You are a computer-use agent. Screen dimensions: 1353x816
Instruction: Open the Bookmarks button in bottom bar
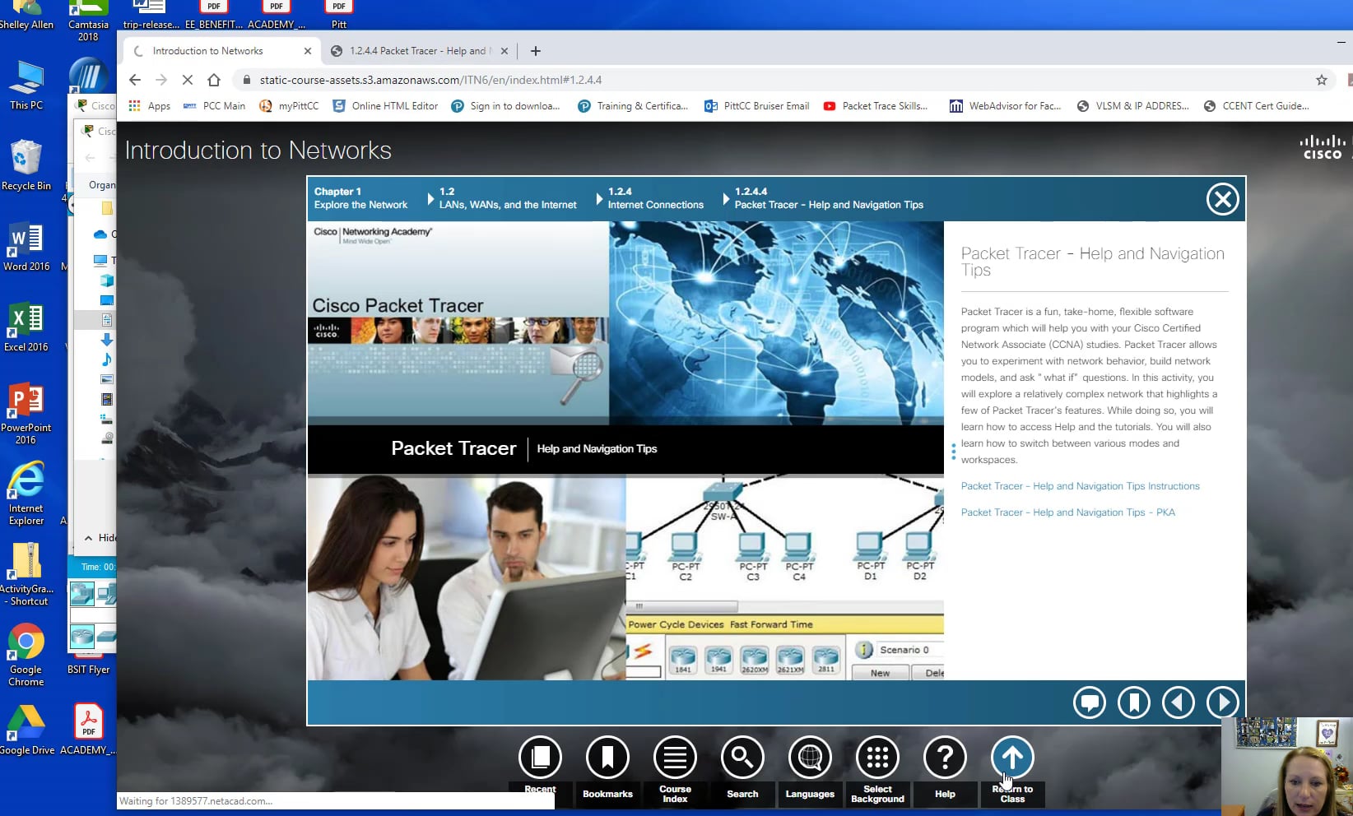pos(607,758)
